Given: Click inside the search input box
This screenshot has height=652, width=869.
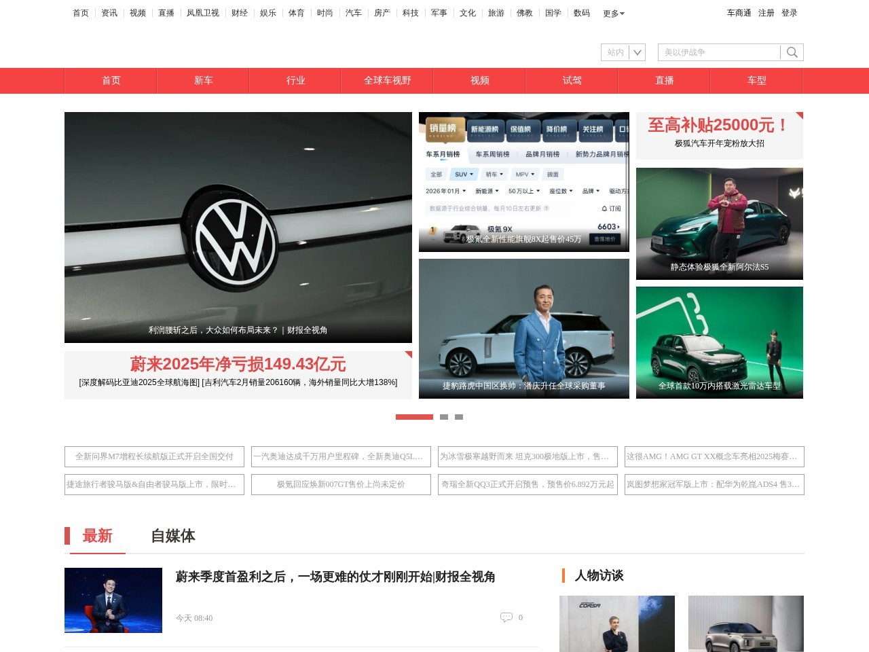Looking at the screenshot, I should tap(716, 52).
